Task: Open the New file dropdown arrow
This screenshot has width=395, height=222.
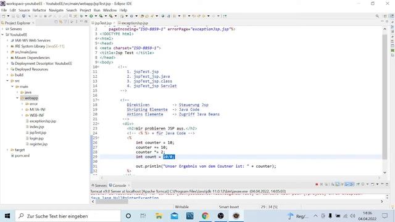Action: [x=8, y=16]
